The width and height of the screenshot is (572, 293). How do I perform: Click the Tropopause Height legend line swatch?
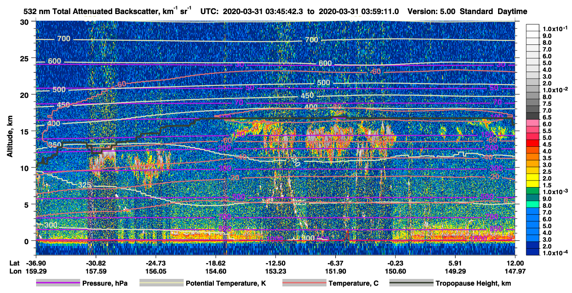pos(411,283)
